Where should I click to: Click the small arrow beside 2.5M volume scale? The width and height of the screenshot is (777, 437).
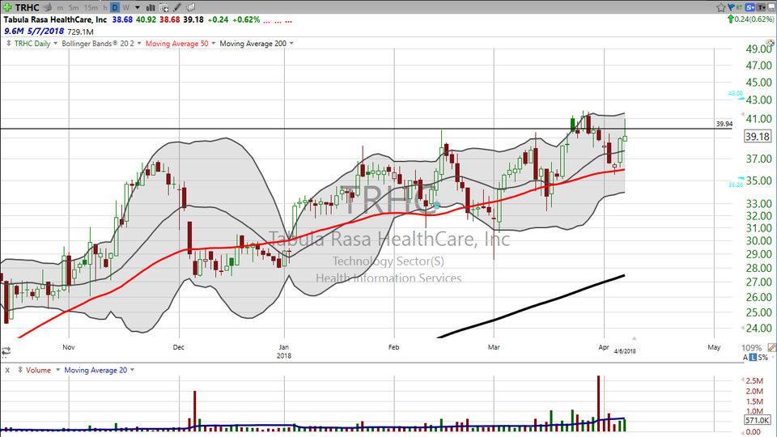[x=742, y=380]
